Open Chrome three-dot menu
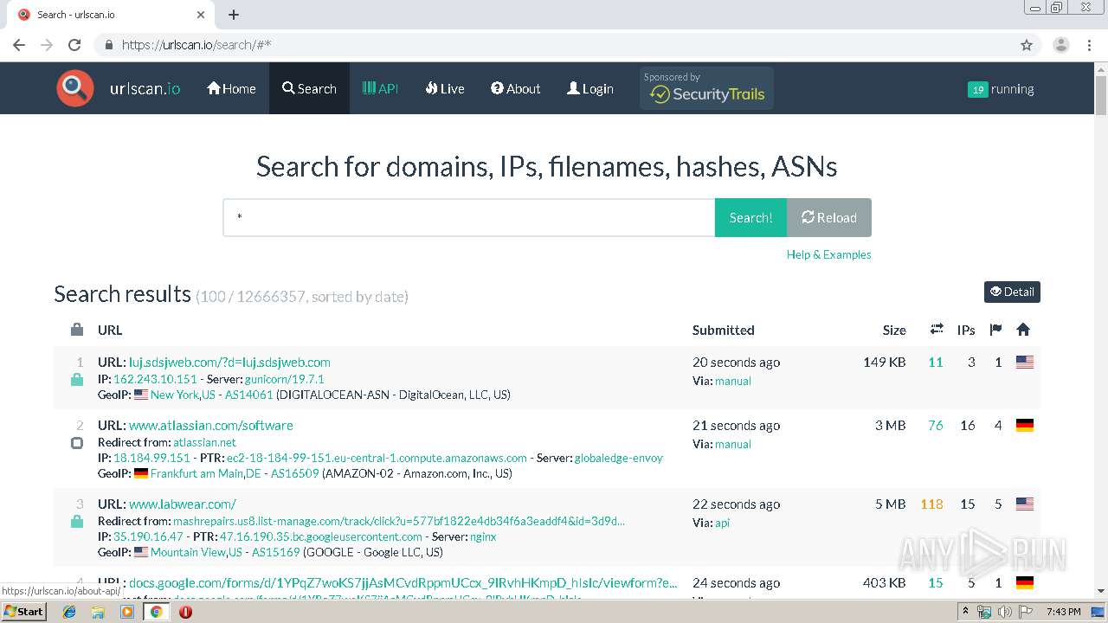 click(x=1089, y=45)
